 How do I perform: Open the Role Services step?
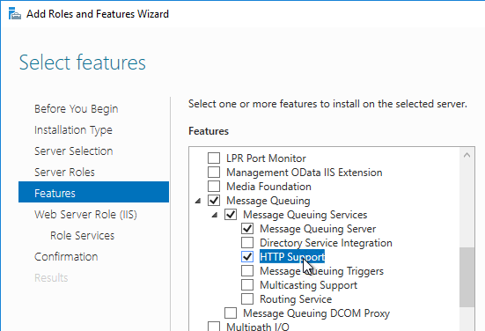coord(82,235)
